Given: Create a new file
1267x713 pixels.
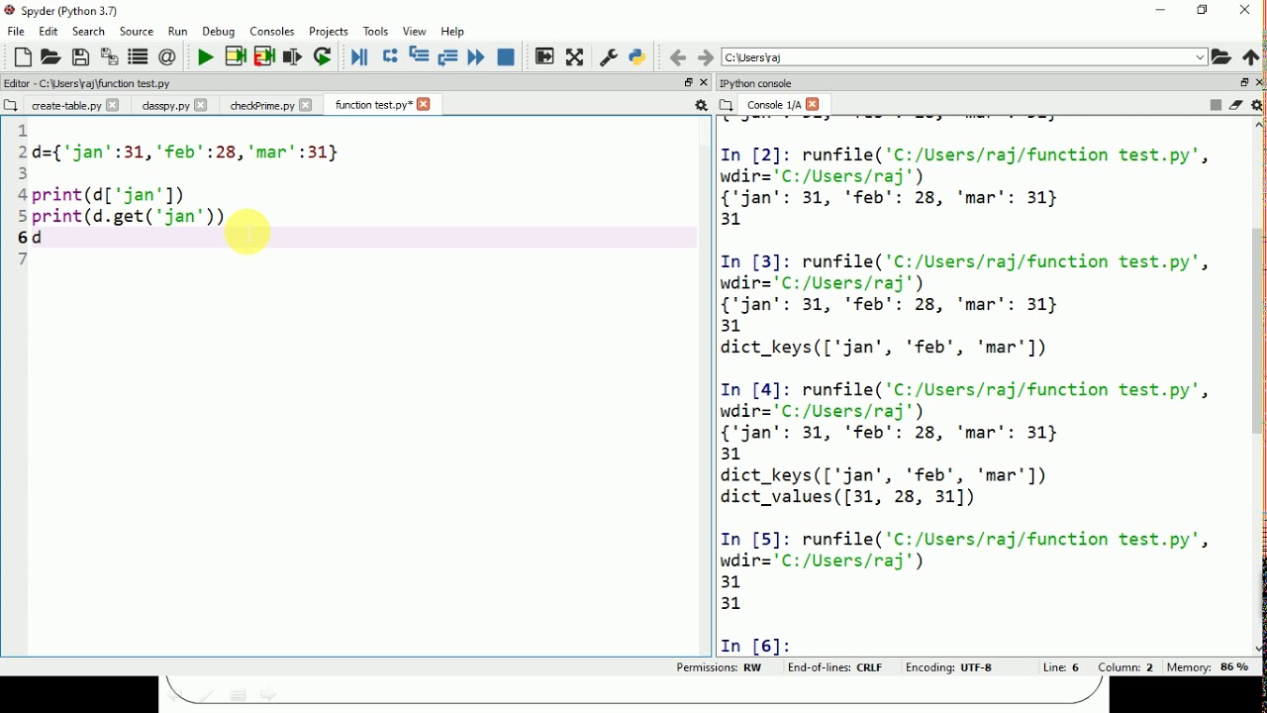Looking at the screenshot, I should coord(22,57).
